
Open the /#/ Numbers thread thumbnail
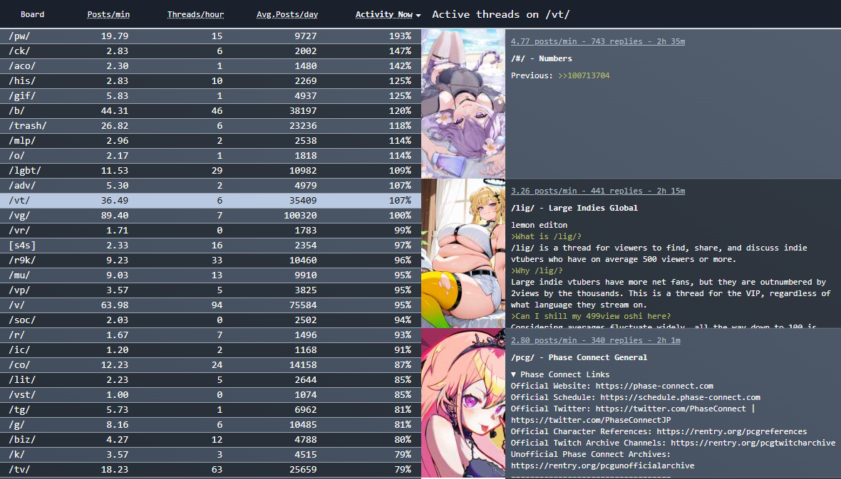(x=463, y=103)
